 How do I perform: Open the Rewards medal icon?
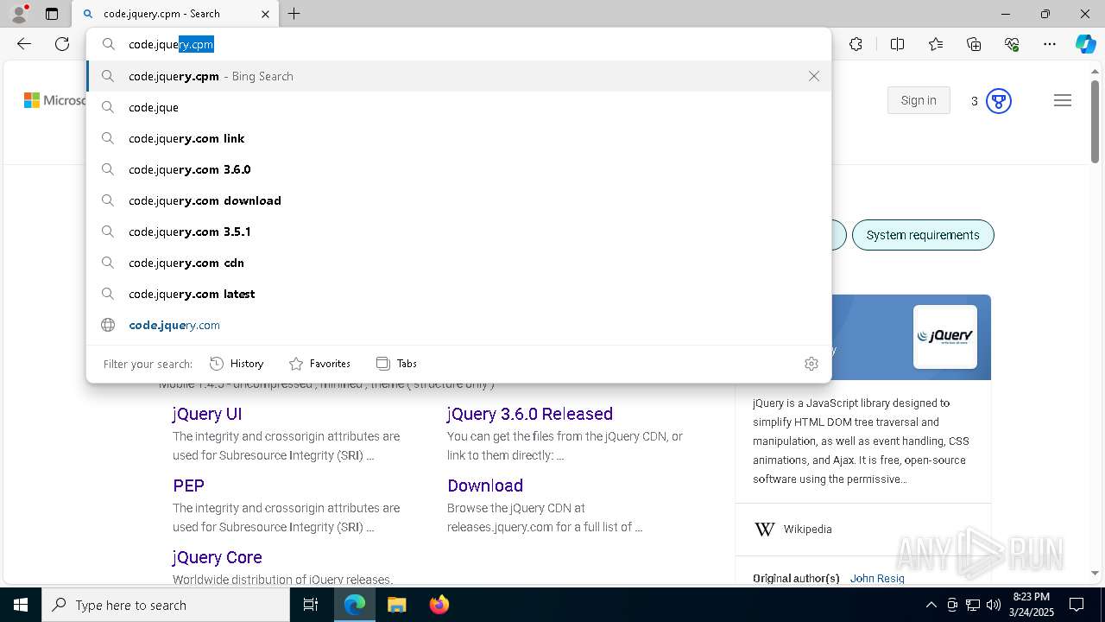tap(998, 101)
